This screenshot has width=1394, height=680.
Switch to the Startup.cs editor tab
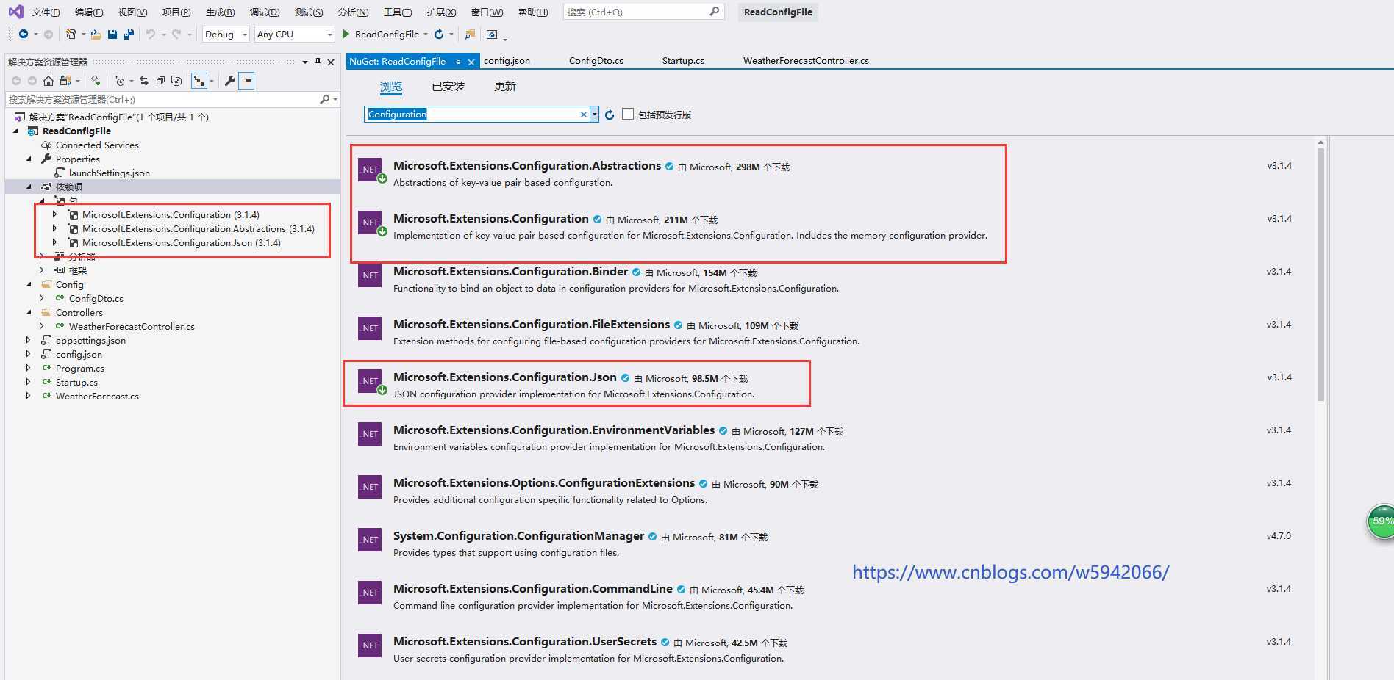click(683, 61)
